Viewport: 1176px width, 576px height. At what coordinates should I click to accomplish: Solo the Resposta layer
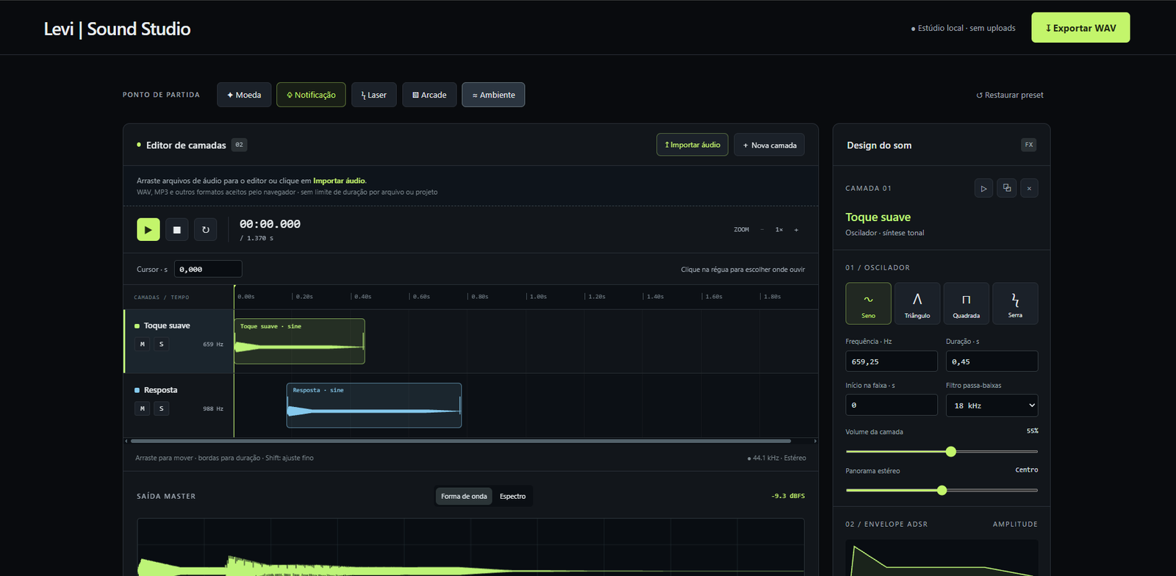tap(162, 408)
